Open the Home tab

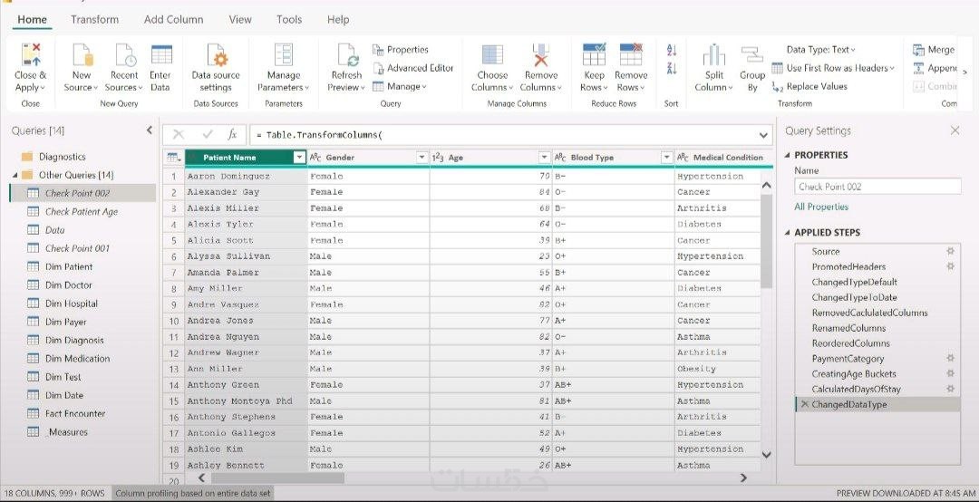coord(32,19)
